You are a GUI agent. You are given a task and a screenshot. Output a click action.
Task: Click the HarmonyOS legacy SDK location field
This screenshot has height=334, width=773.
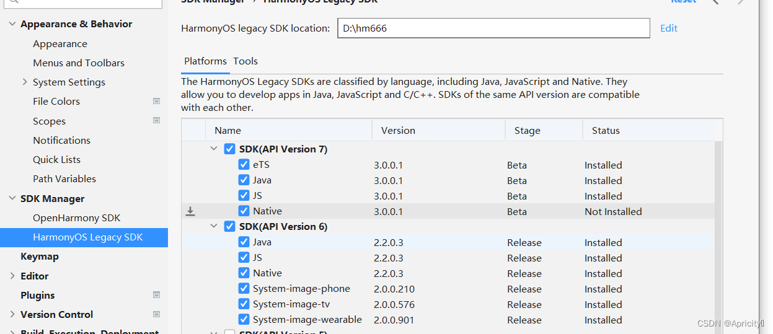[494, 29]
